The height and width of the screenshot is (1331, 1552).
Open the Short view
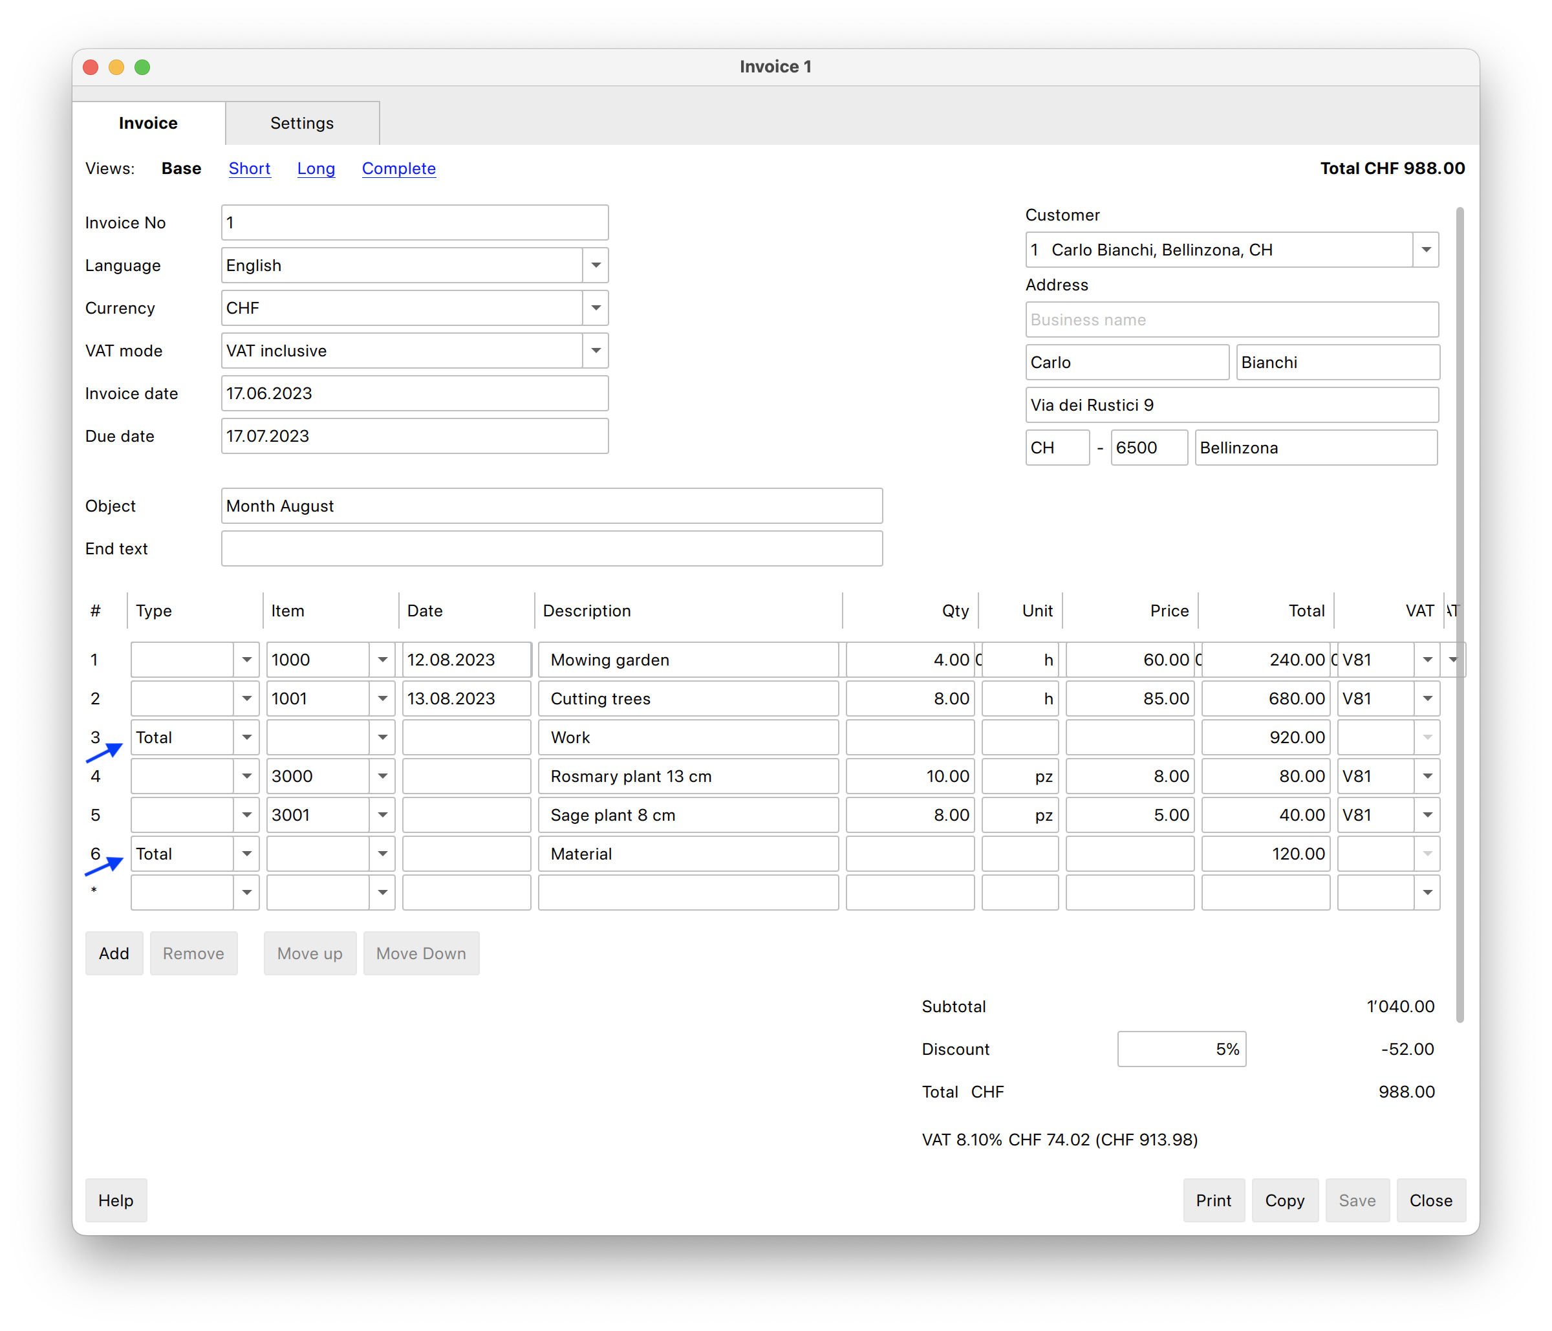coord(250,169)
